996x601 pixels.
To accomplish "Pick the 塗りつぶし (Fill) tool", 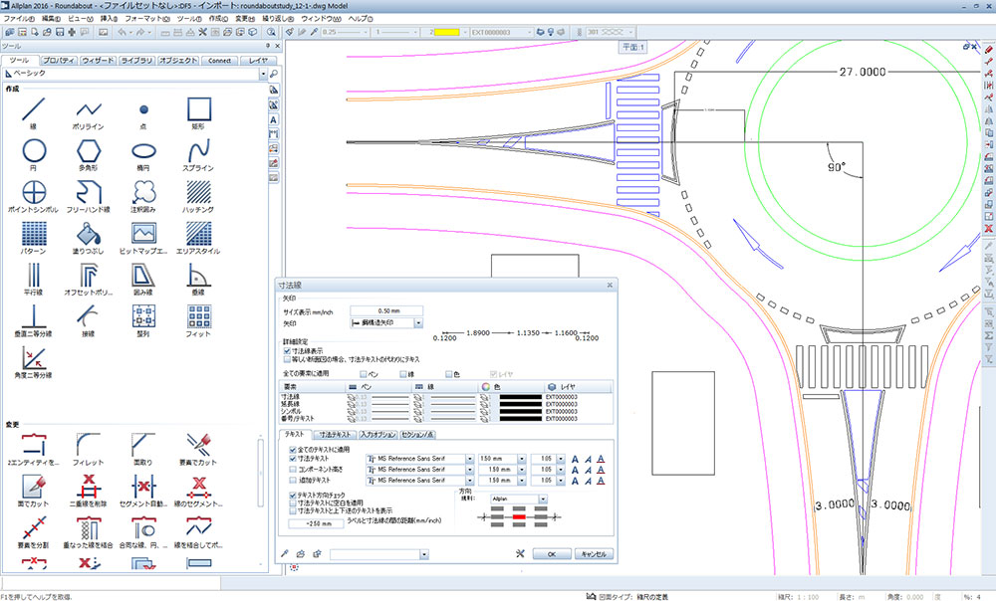I will coord(89,234).
